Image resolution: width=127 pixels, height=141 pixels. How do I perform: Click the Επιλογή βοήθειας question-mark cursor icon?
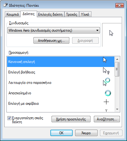pyautogui.click(x=106, y=71)
